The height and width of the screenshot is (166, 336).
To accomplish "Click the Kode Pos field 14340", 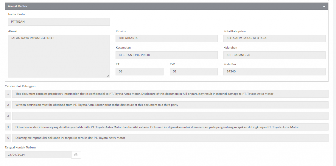I will click(274, 72).
